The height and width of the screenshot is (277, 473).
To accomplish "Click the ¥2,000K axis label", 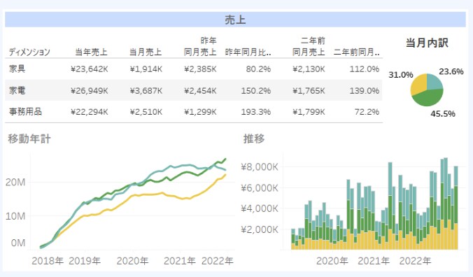I will click(x=260, y=229).
